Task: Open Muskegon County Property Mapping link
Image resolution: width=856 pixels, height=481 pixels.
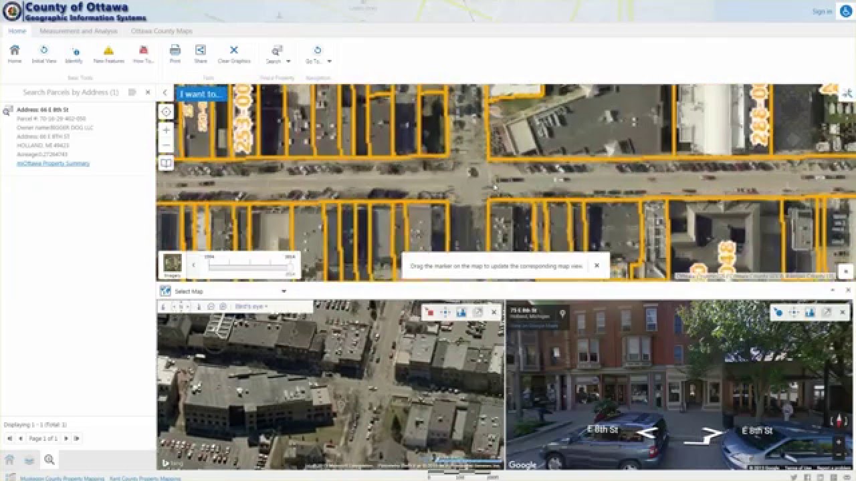Action: (62, 478)
